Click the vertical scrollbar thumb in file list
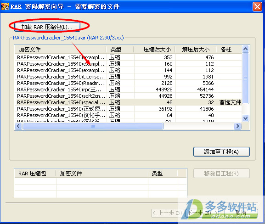 pos(245,78)
